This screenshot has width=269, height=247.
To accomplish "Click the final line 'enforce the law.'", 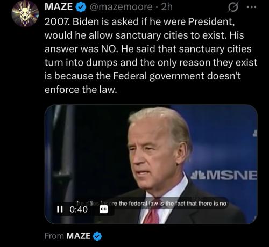I will tap(81, 90).
